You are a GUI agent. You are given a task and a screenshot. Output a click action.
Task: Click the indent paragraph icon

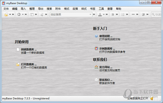(143, 15)
